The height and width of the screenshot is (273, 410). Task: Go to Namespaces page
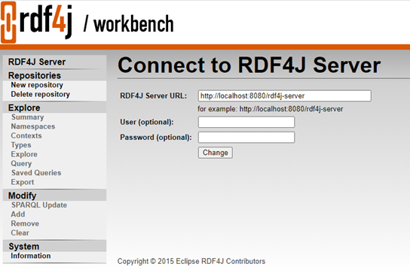pos(33,126)
